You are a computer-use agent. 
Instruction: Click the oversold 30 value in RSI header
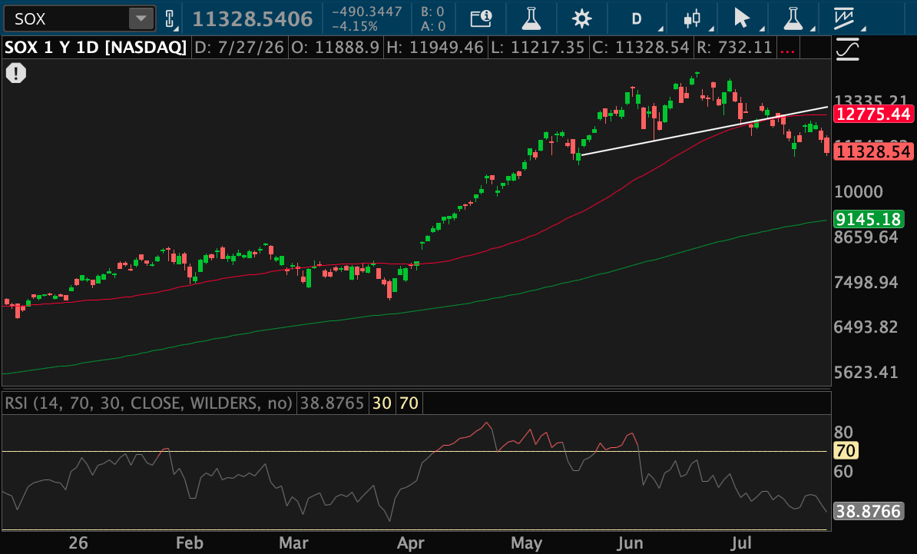point(382,403)
